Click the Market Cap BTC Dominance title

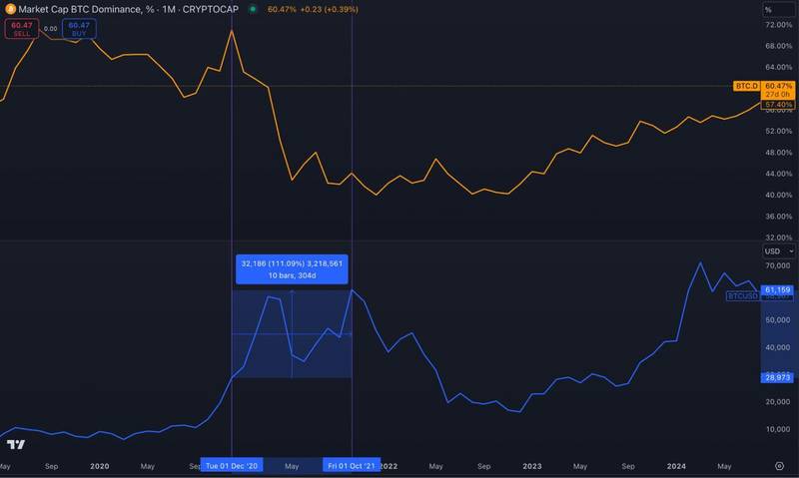pos(129,9)
